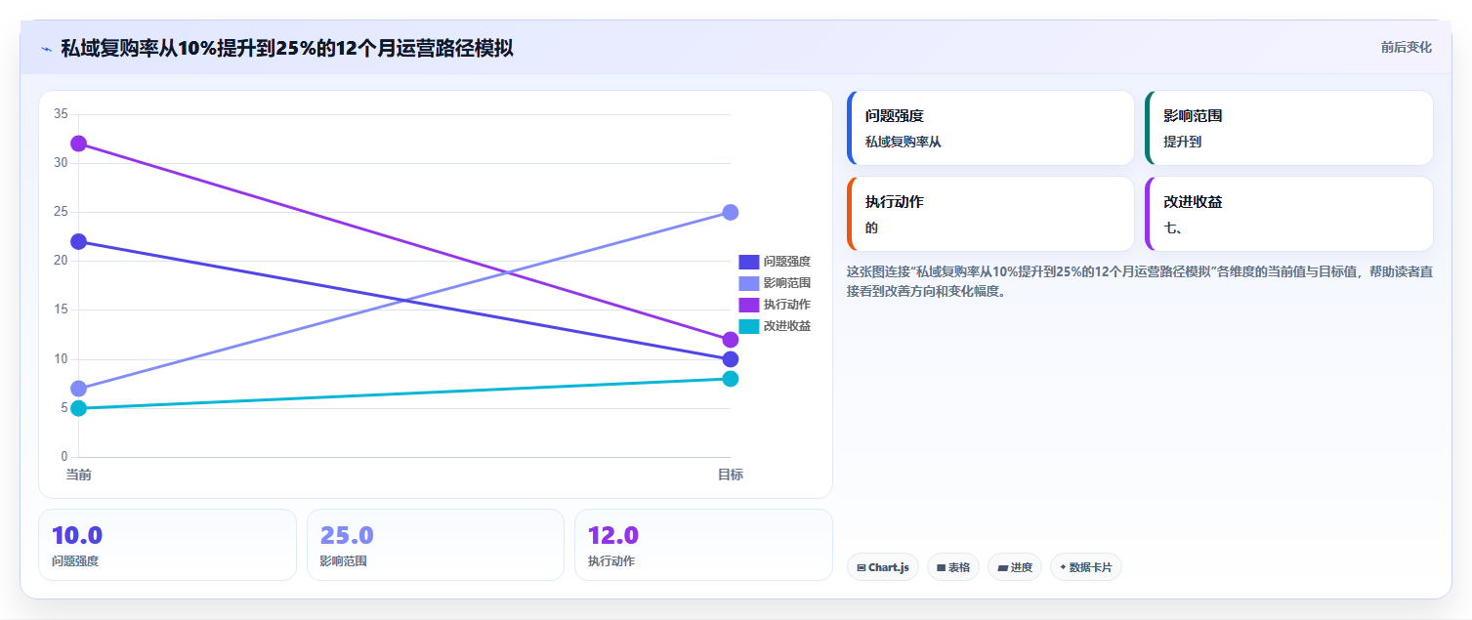Click 问题强度 legend label text
This screenshot has width=1472, height=620.
[x=787, y=262]
